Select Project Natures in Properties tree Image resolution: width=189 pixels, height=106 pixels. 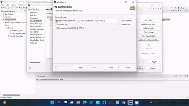[x=36, y=35]
